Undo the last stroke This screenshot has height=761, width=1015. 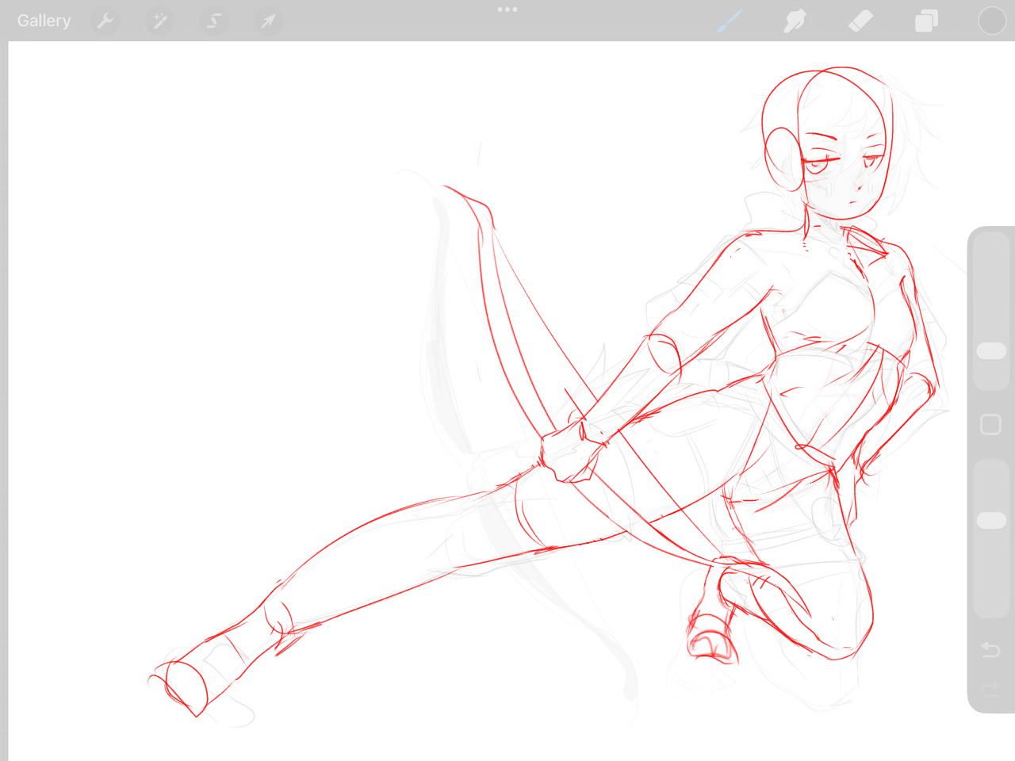click(x=990, y=650)
